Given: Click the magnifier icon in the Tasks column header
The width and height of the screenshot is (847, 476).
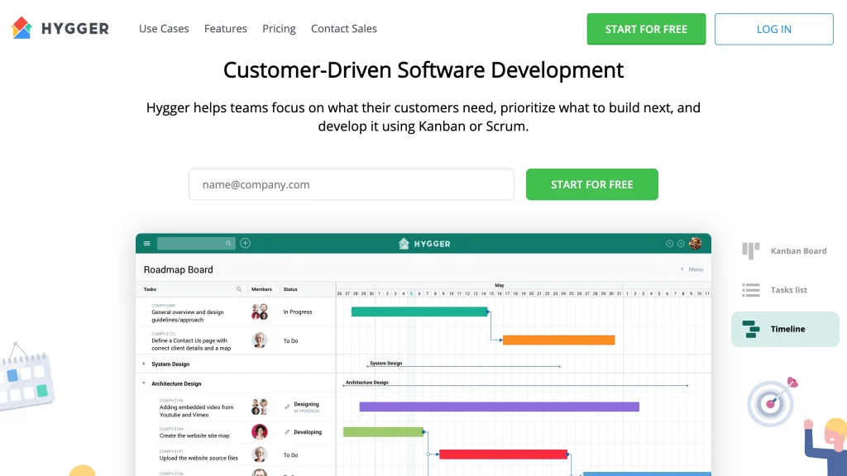Looking at the screenshot, I should 240,289.
